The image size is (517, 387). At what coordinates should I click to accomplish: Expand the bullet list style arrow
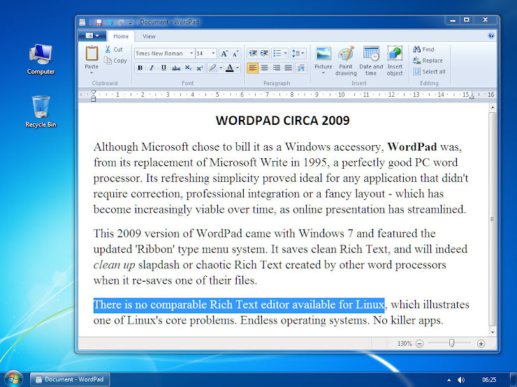(286, 53)
